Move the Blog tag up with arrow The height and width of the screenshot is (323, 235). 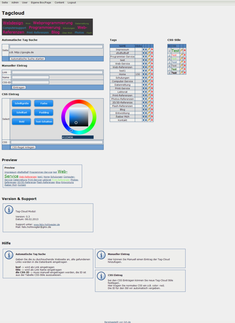(x=144, y=109)
